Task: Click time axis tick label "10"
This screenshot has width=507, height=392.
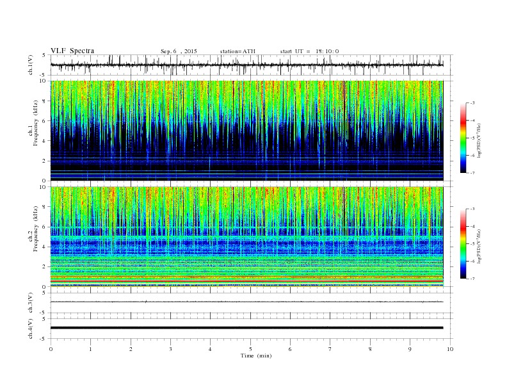Action: [450, 349]
